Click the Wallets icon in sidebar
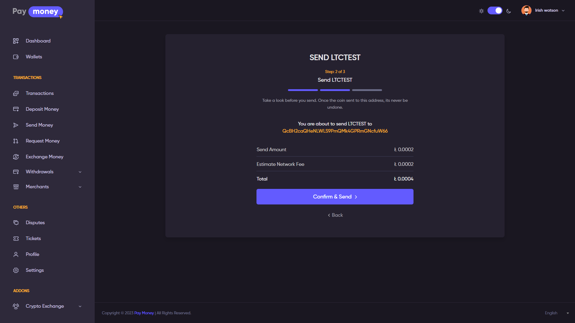The width and height of the screenshot is (575, 323). tap(16, 57)
